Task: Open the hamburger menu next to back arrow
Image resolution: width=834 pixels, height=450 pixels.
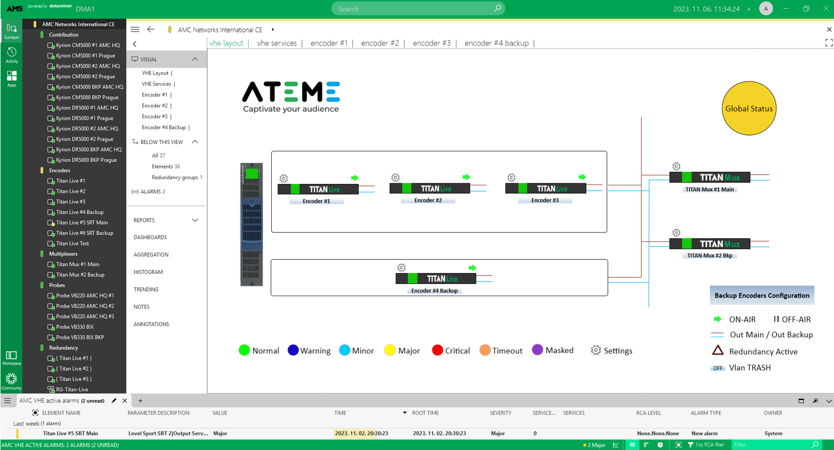Action: coord(135,30)
